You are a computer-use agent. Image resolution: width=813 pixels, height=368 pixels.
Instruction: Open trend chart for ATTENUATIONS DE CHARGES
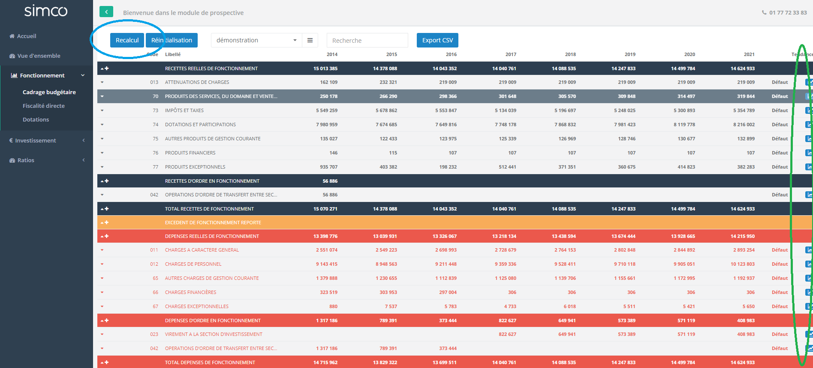809,82
